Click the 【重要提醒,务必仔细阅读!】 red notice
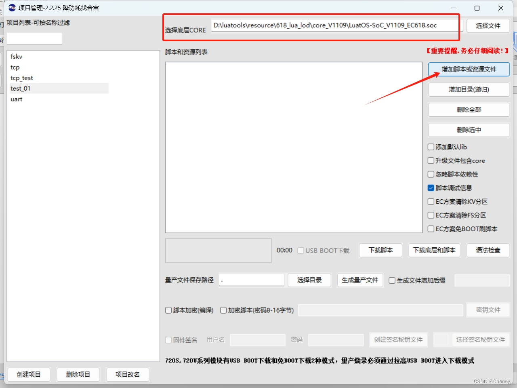517x388 pixels. click(x=467, y=51)
